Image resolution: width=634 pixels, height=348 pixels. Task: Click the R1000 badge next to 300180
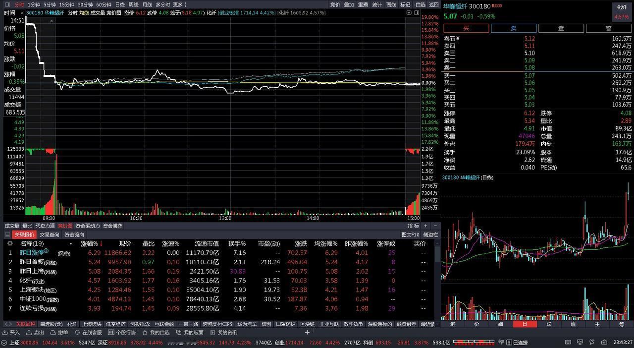(x=497, y=5)
